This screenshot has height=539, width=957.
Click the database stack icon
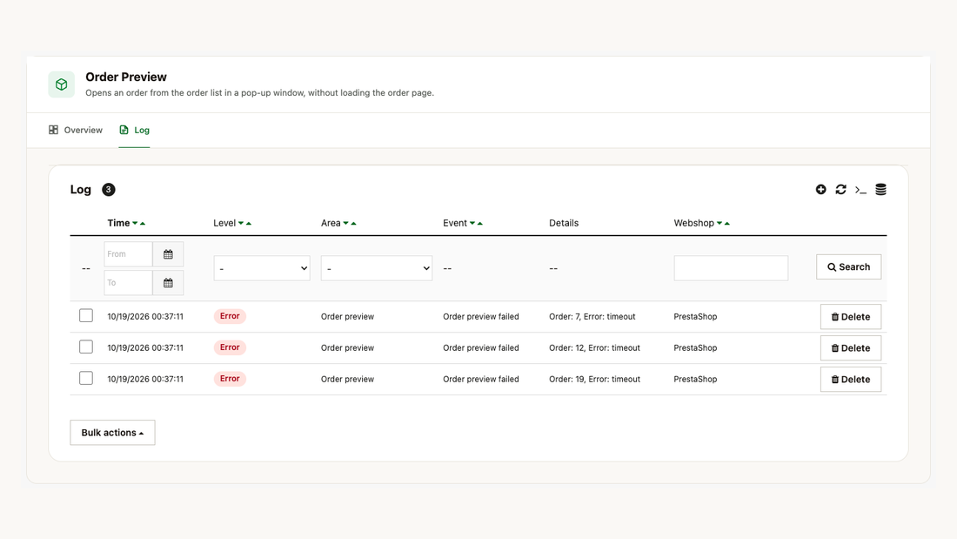pyautogui.click(x=880, y=190)
